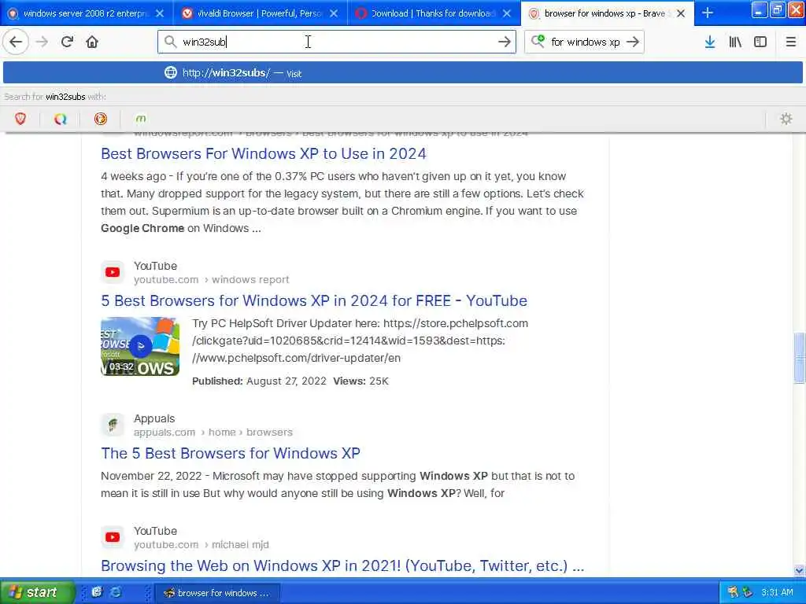Click the Published: August 27, 2022 text

[x=259, y=381]
